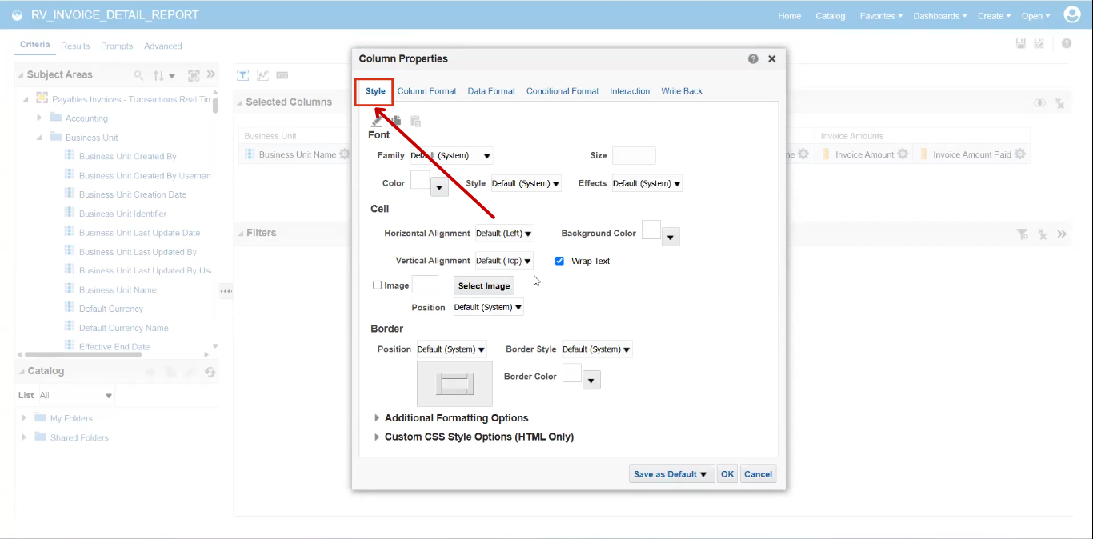Select the filter funnel icon above Selected Columns
1093x539 pixels.
pyautogui.click(x=243, y=75)
